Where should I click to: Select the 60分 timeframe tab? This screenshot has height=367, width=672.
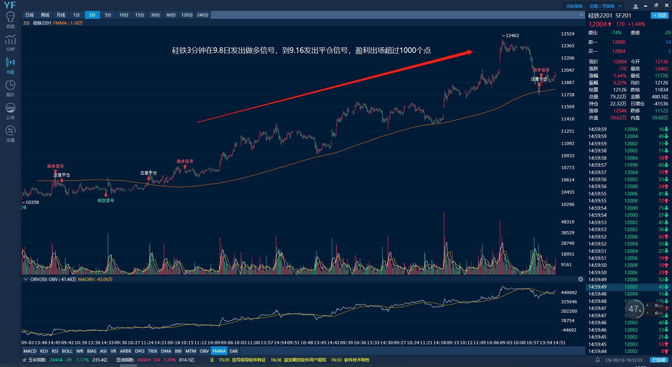click(x=171, y=15)
